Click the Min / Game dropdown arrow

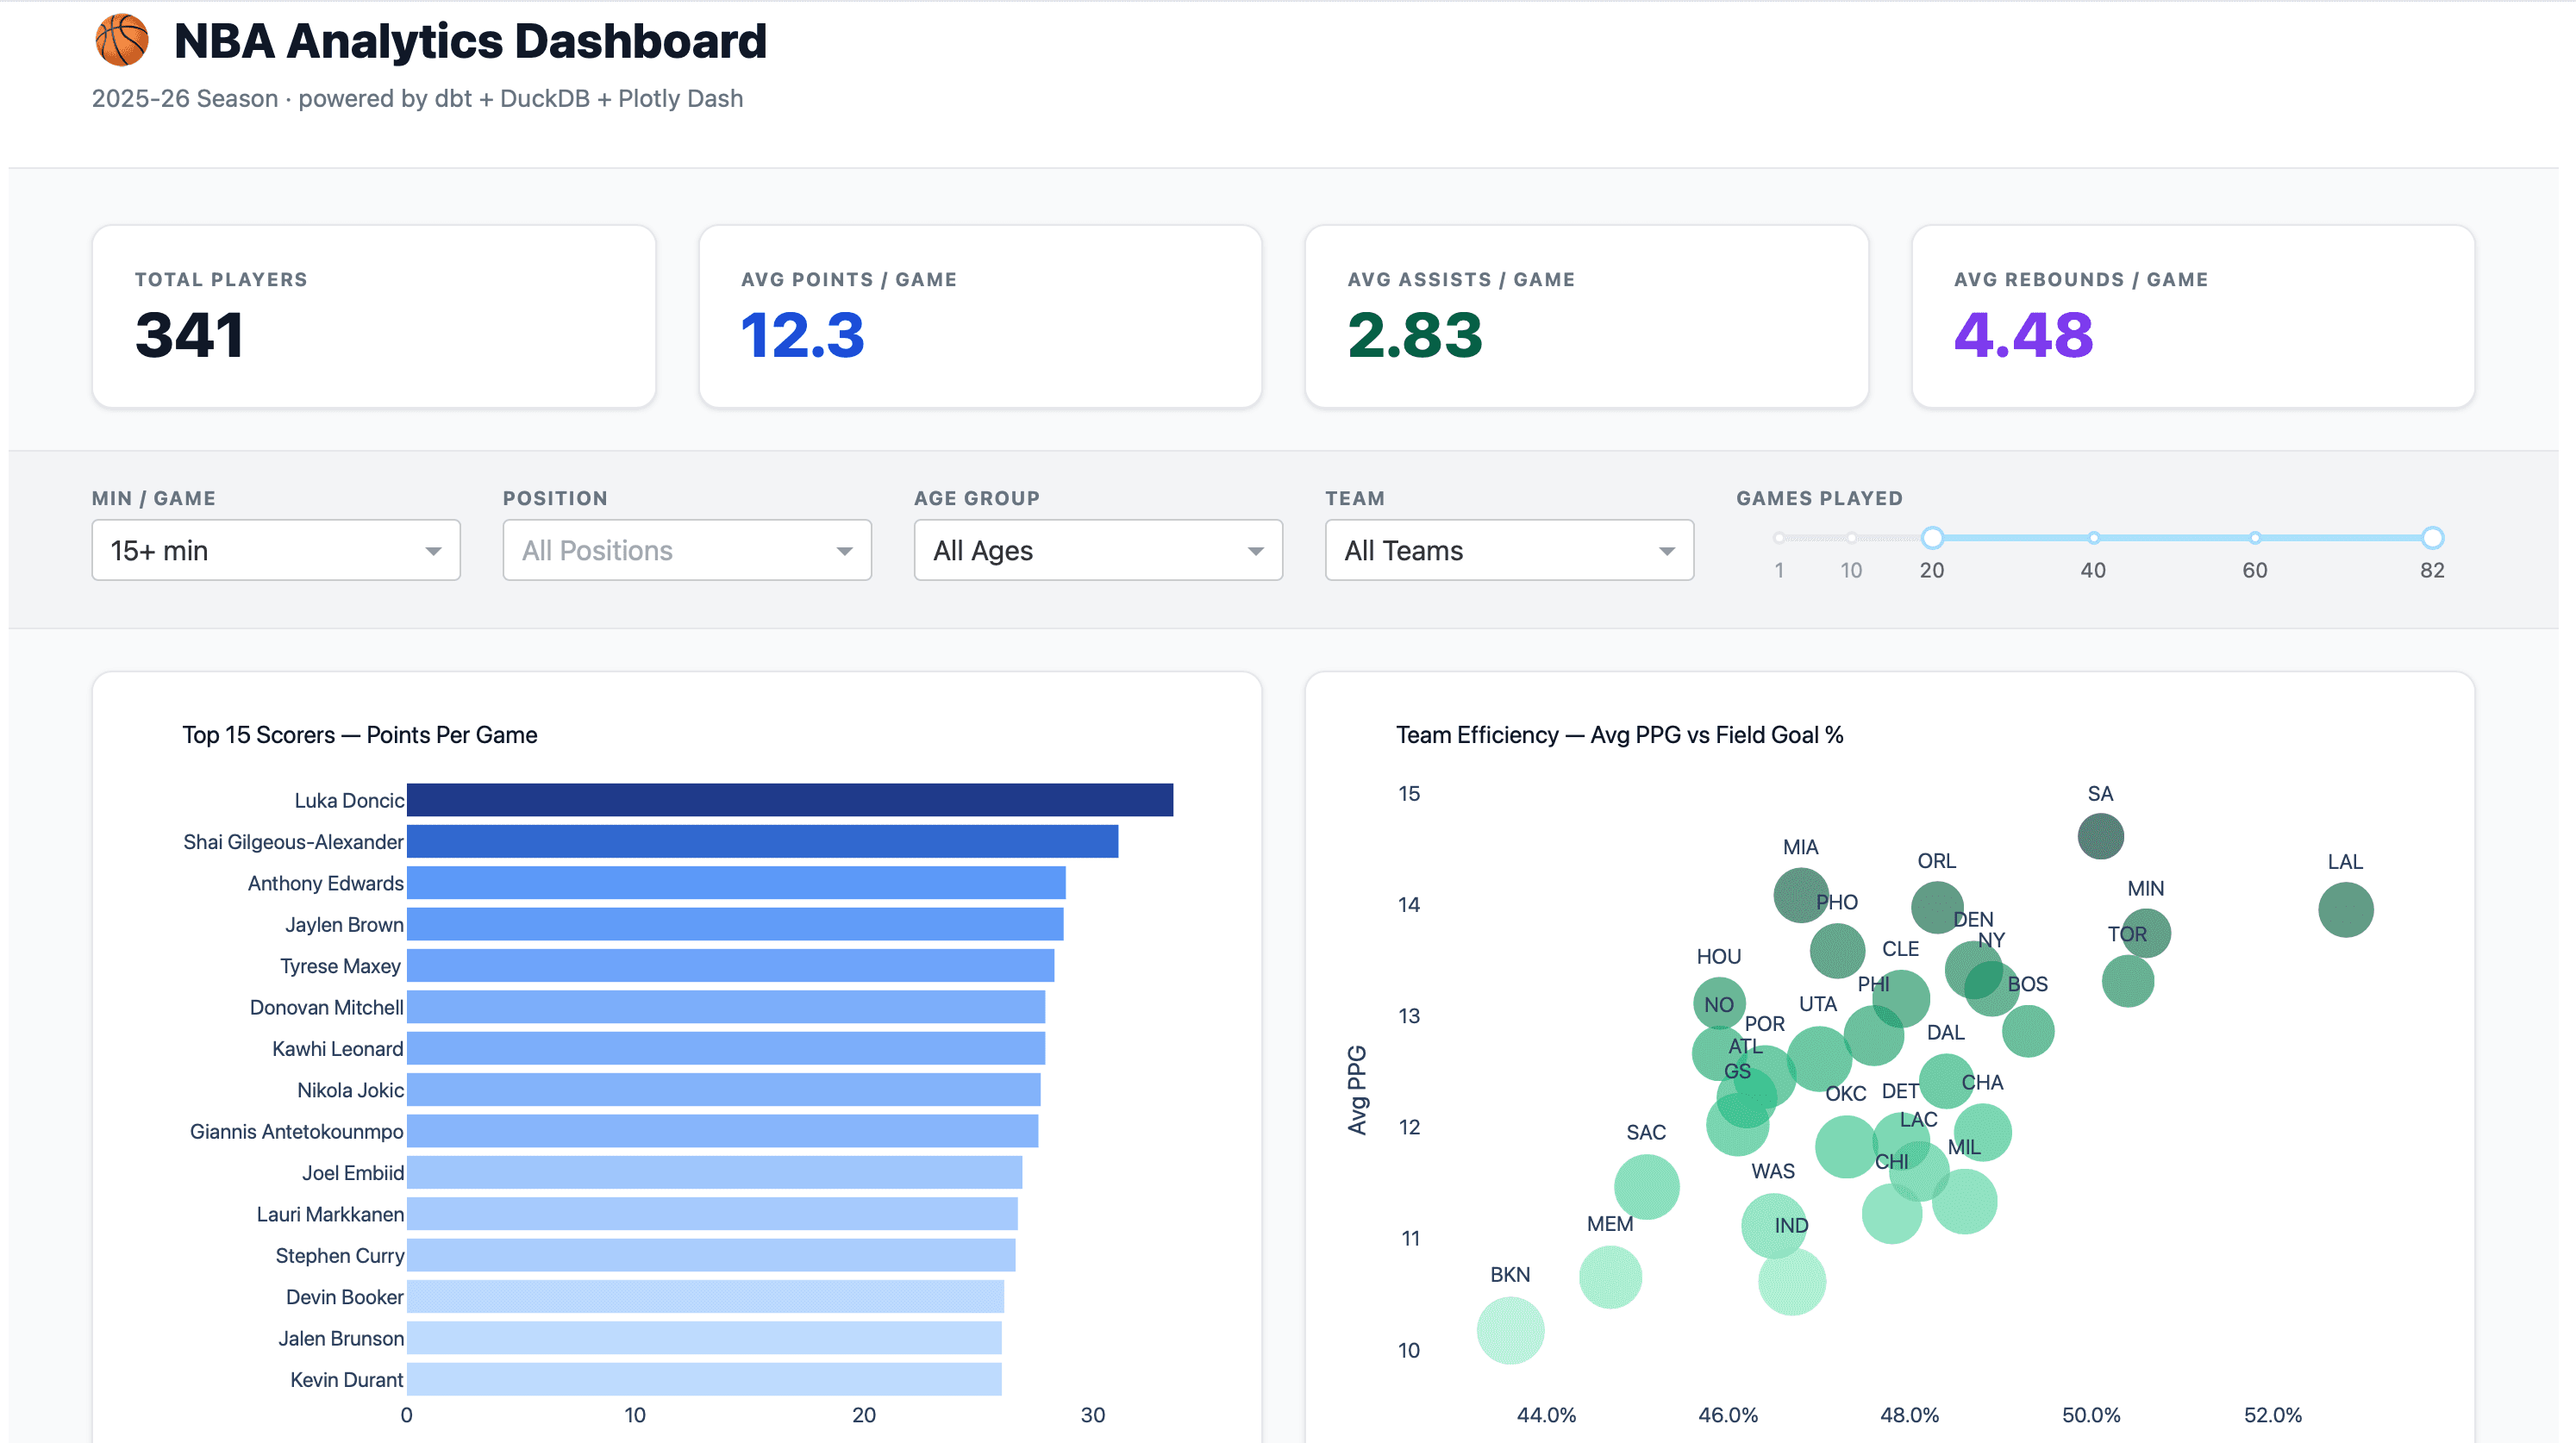433,551
